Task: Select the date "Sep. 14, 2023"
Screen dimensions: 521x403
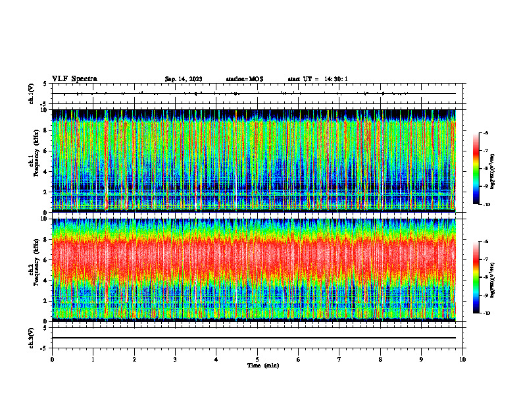Action: [184, 79]
